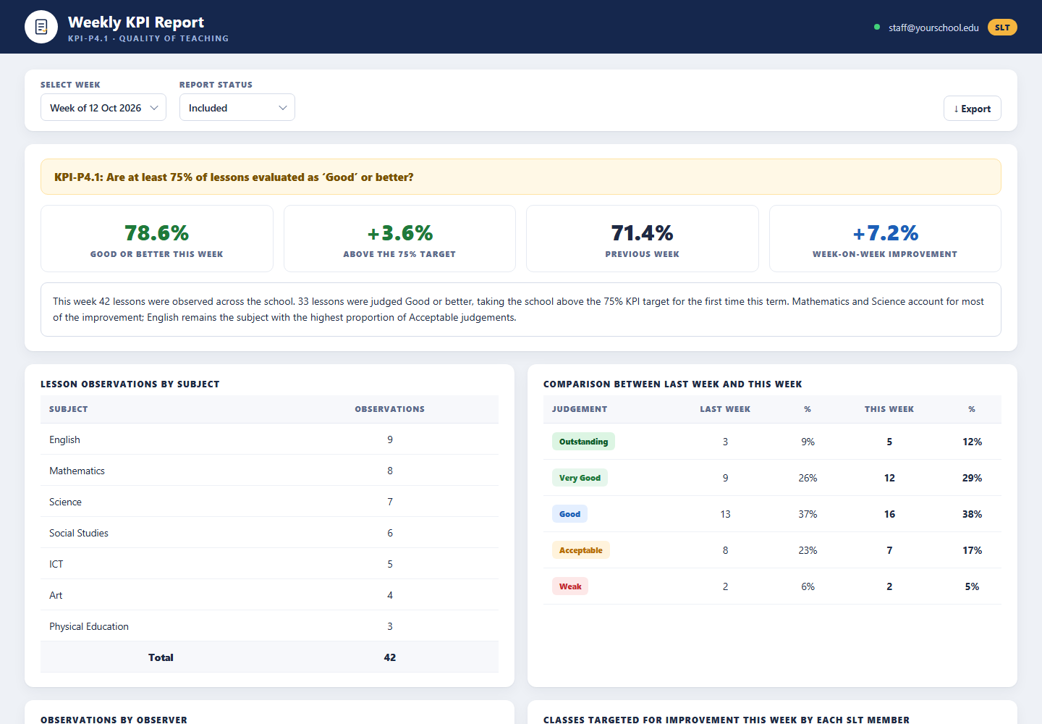Screen dimensions: 1042x724
Task: Click the Total row value 42
Action: (x=390, y=657)
